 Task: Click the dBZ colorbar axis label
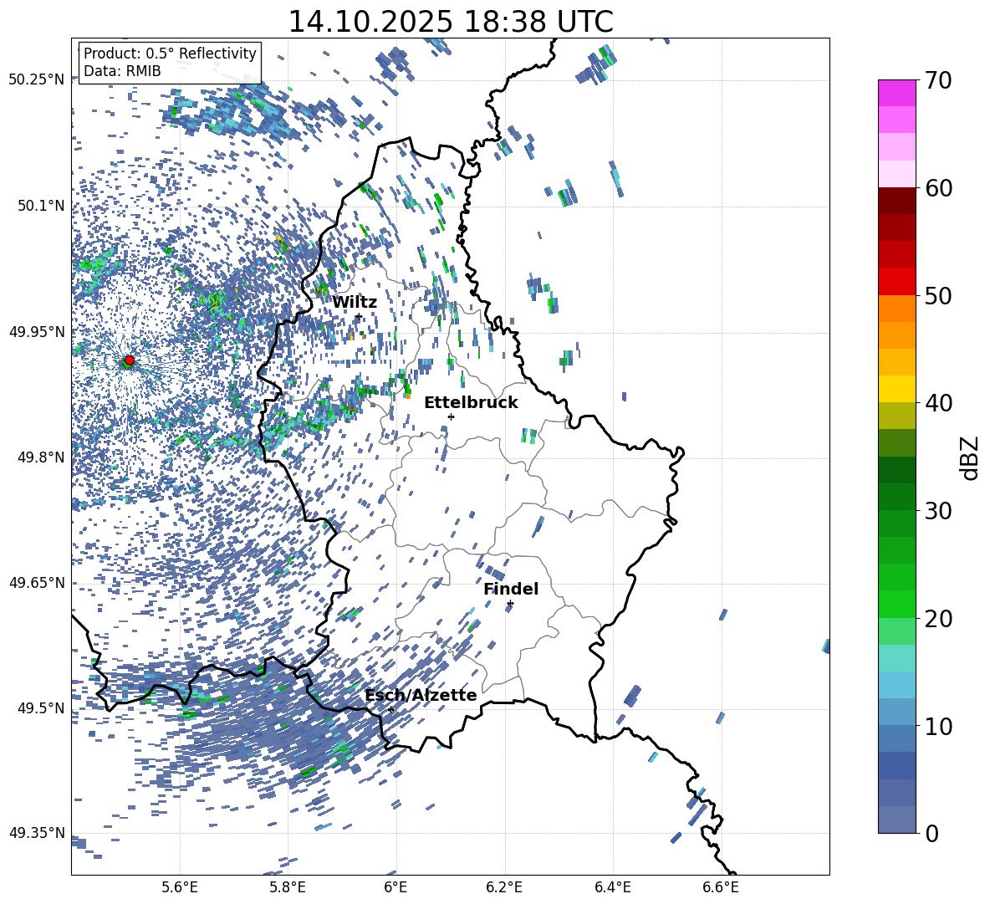[970, 457]
